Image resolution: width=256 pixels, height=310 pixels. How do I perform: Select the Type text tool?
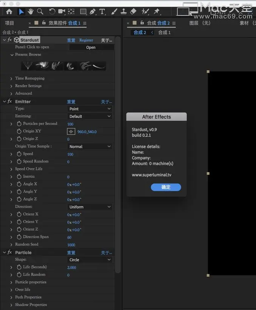tap(102, 12)
